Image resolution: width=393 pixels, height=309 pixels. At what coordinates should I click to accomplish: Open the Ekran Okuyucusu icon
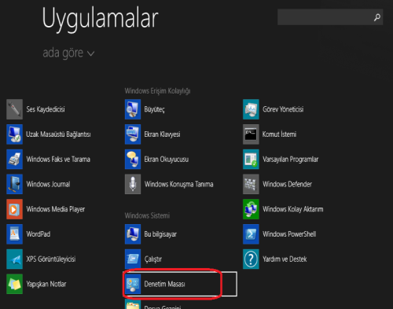click(133, 159)
